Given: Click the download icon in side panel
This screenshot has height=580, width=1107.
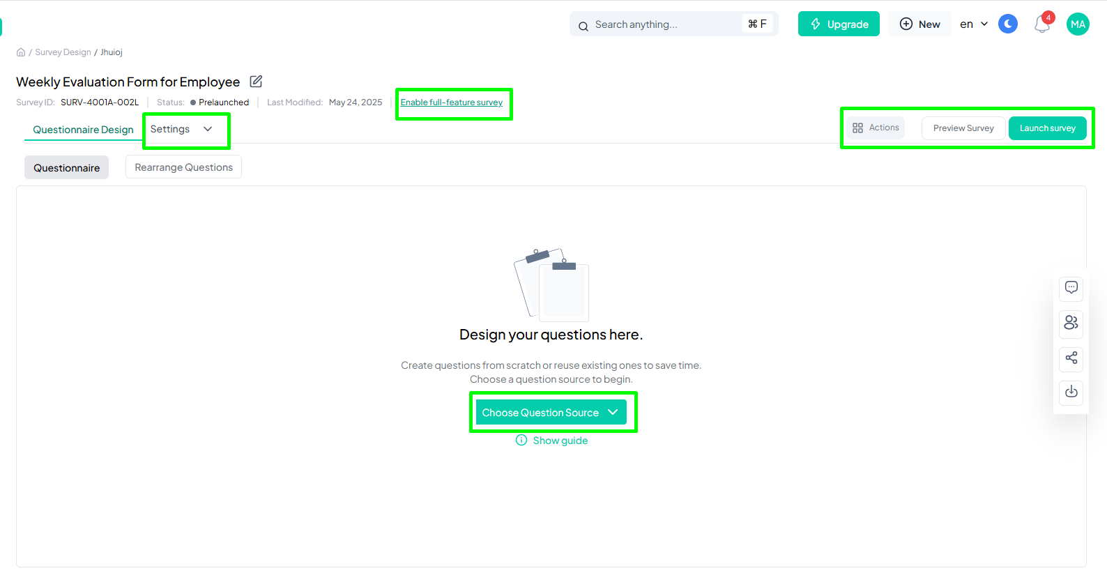Looking at the screenshot, I should click(x=1071, y=392).
